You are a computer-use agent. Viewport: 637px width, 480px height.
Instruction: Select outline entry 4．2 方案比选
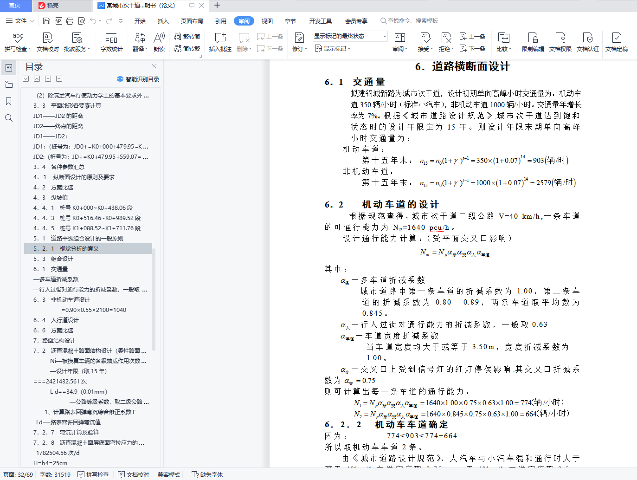(53, 188)
